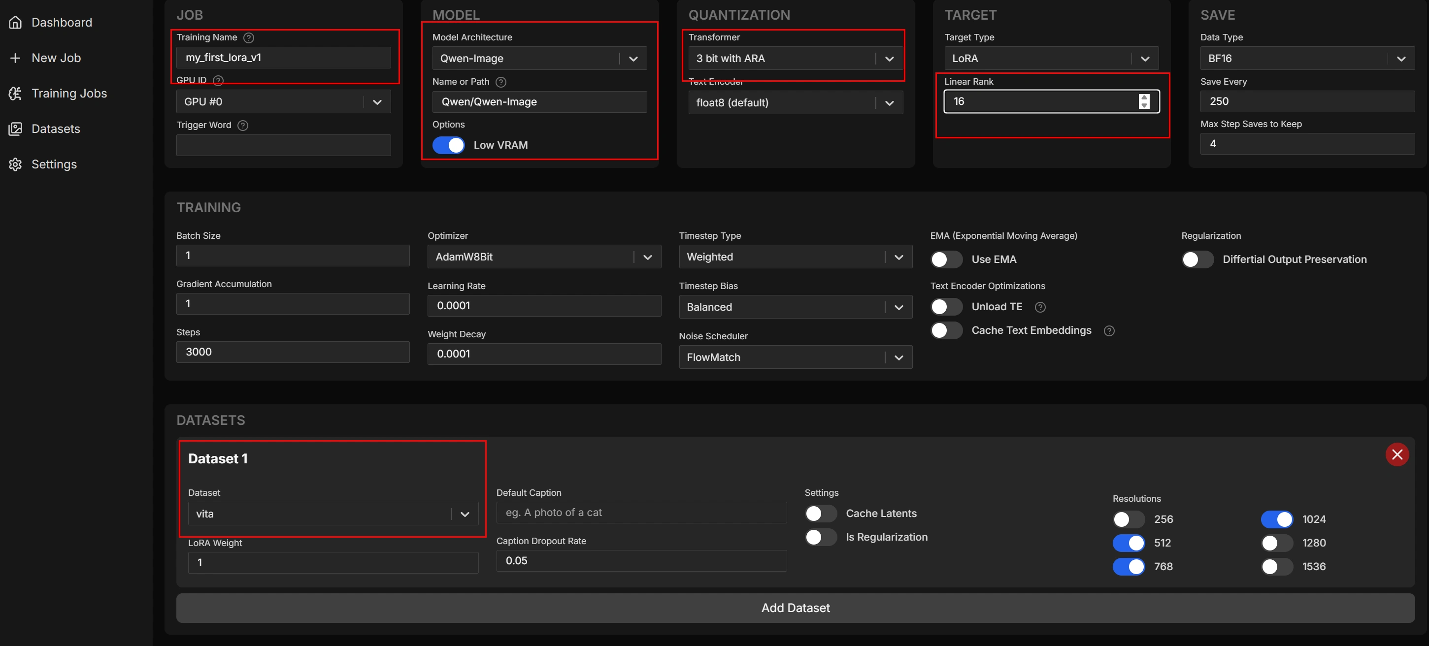Click help icon next to Cache Text Embeddings
The height and width of the screenshot is (646, 1429).
click(1109, 331)
